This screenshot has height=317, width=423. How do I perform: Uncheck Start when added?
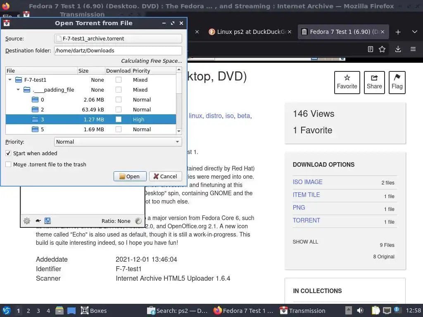point(8,154)
